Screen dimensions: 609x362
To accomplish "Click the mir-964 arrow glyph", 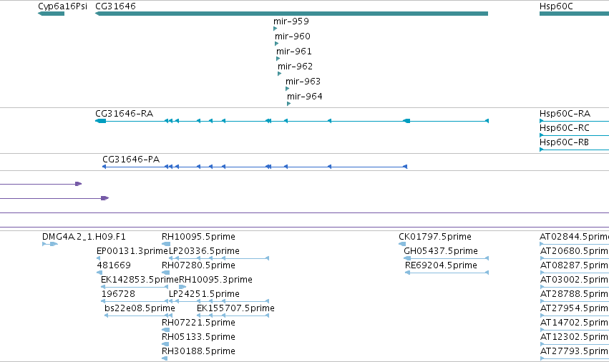I will [288, 104].
